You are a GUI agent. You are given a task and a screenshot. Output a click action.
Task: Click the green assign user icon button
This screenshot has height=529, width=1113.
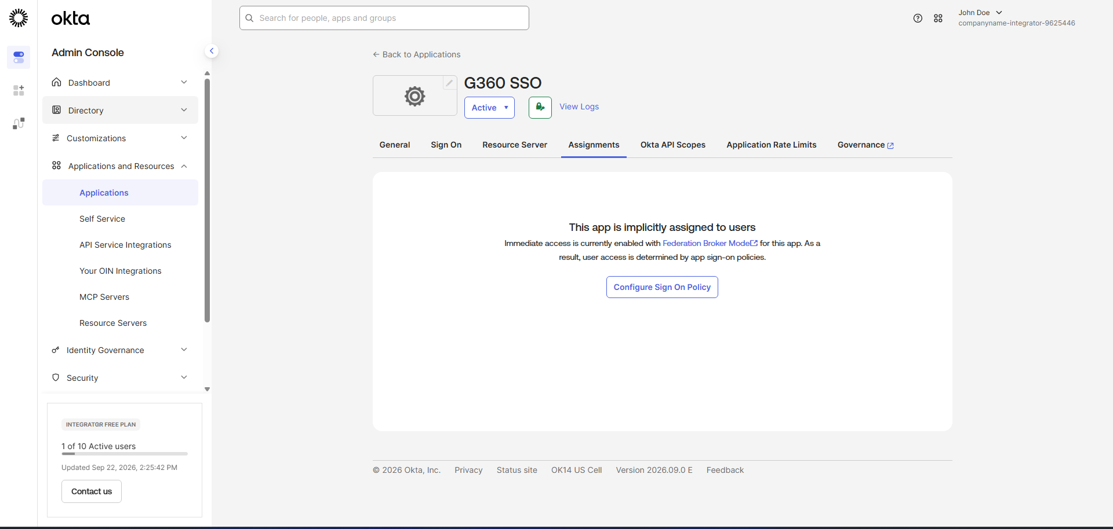(x=540, y=108)
